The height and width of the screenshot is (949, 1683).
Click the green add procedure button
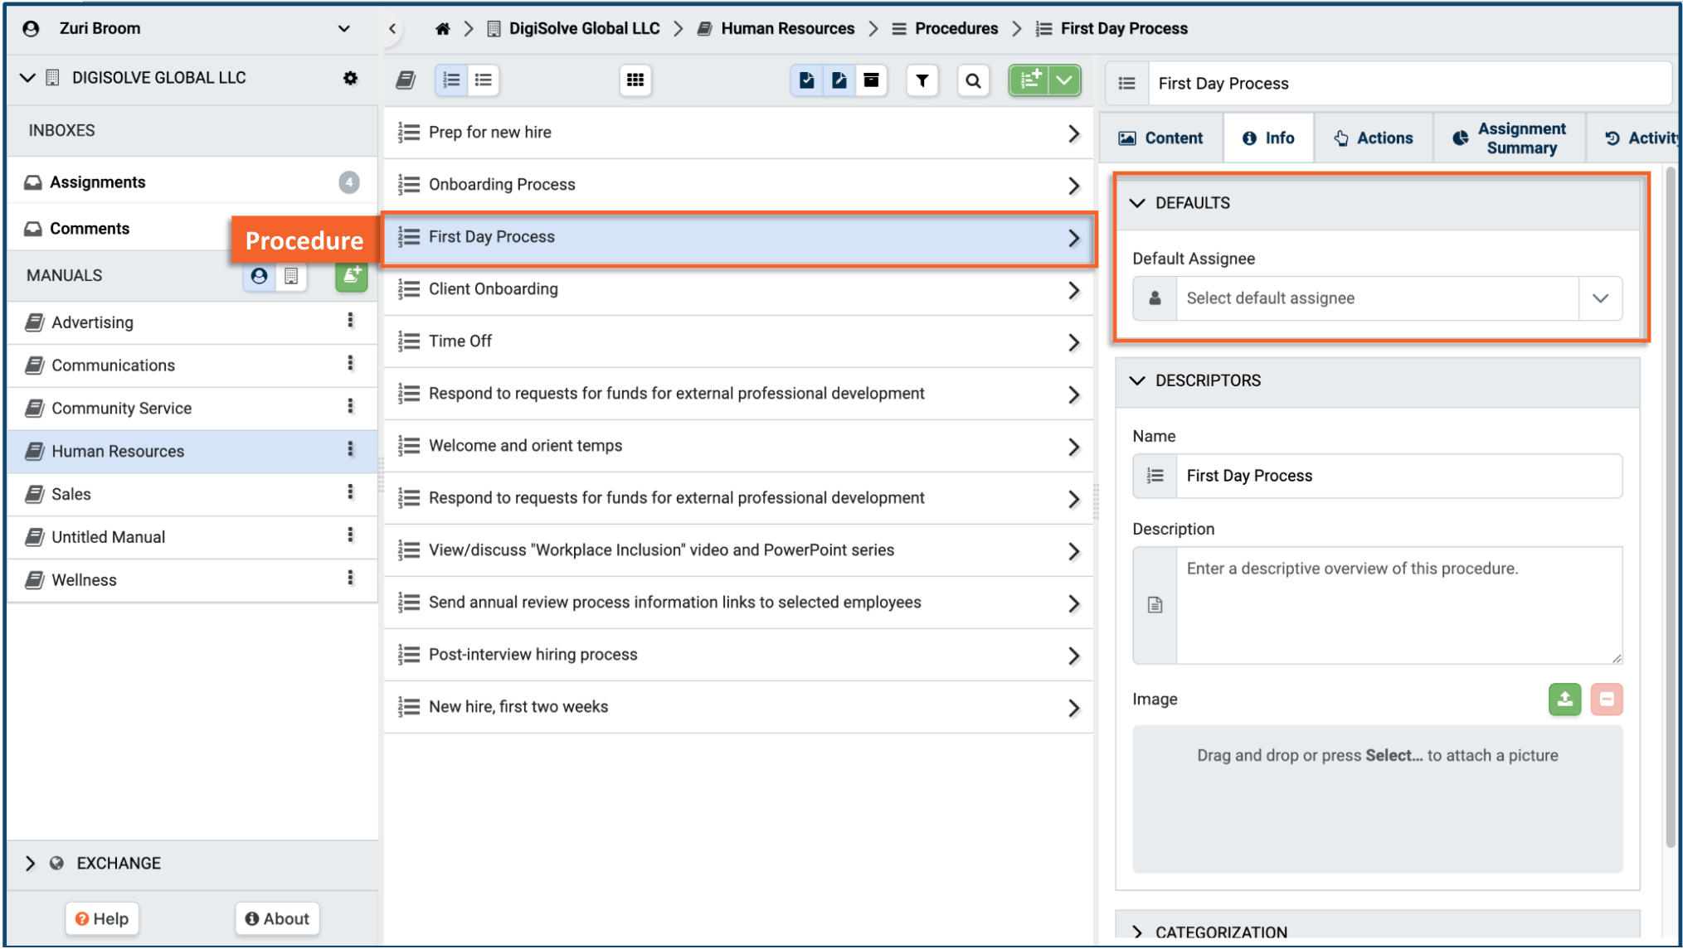(x=1029, y=80)
